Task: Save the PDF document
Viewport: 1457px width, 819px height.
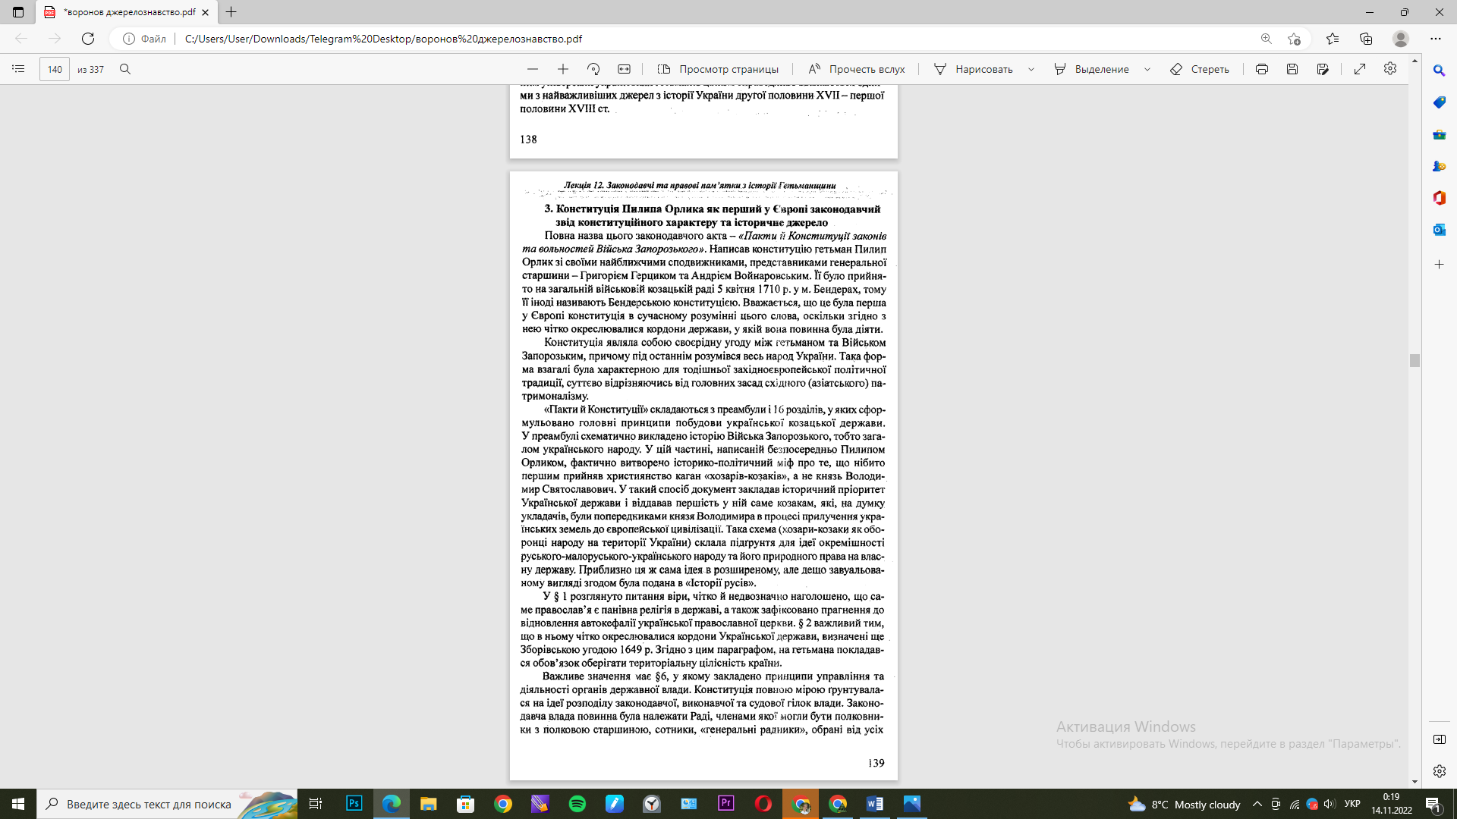Action: [1292, 69]
